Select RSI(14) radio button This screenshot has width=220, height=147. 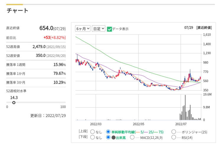[x=174, y=137]
